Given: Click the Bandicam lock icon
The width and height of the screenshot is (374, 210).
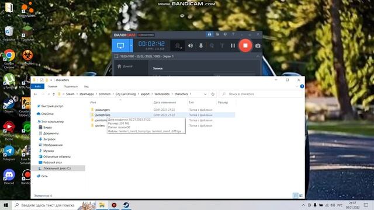Looking at the screenshot, I should [209, 34].
